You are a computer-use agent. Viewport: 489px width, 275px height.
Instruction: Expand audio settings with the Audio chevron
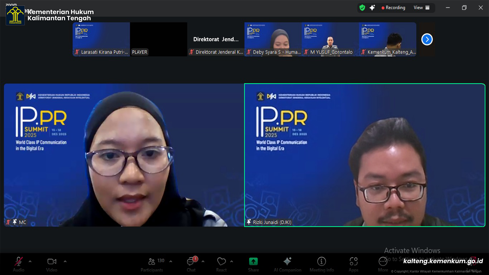(x=30, y=261)
